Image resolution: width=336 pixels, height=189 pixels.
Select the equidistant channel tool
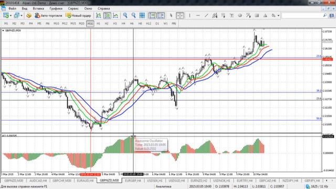[x=215, y=15]
